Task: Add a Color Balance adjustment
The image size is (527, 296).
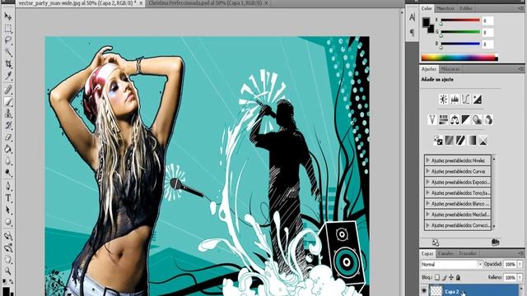Action: coord(455,119)
